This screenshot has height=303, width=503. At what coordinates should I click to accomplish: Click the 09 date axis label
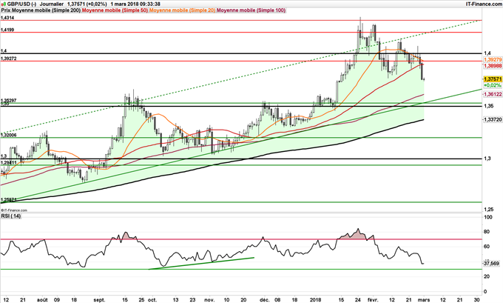point(58,300)
